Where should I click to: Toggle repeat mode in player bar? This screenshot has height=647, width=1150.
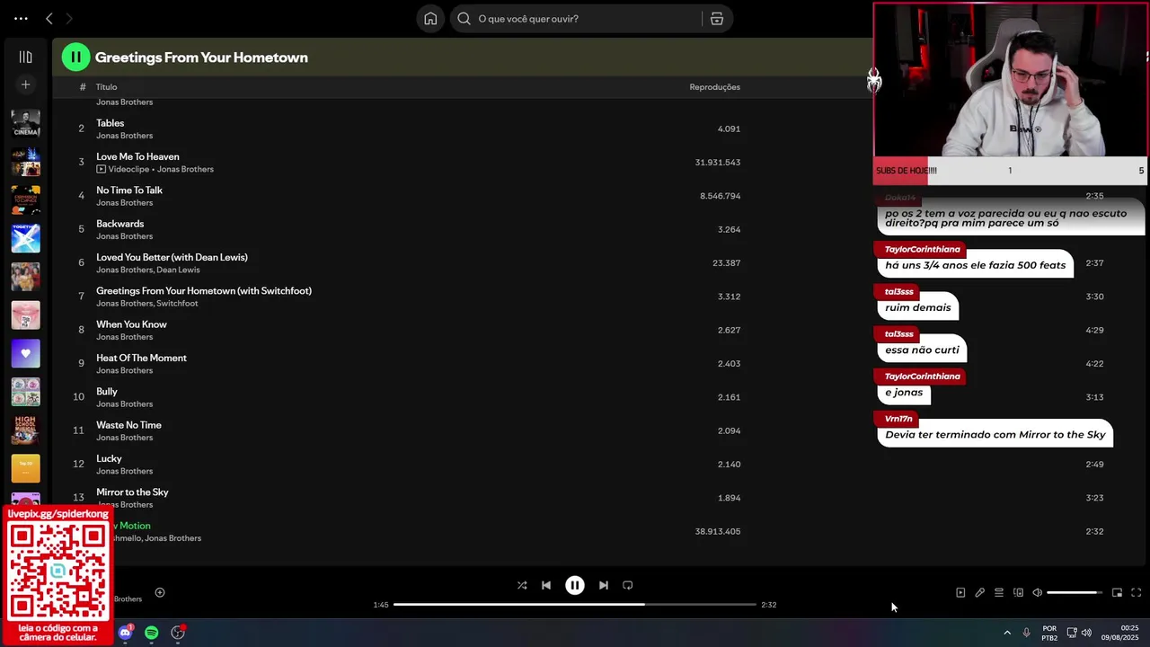pyautogui.click(x=628, y=585)
